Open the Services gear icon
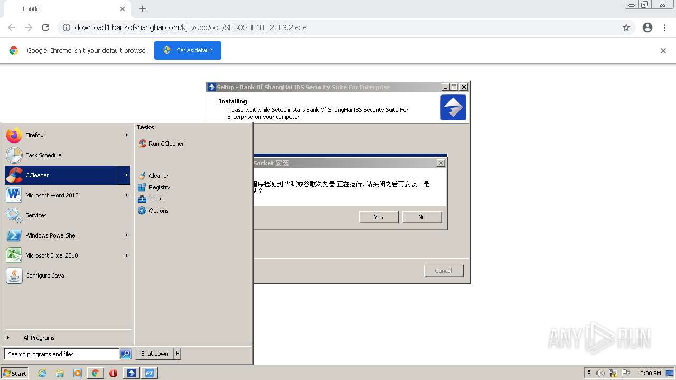676x380 pixels. [x=14, y=215]
